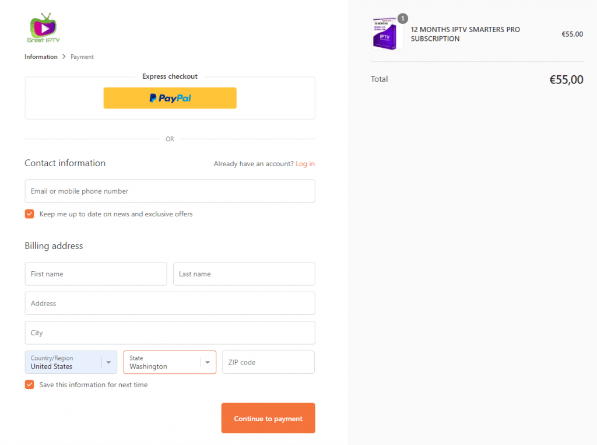Click the State dropdown arrow
This screenshot has width=597, height=445.
coord(208,362)
